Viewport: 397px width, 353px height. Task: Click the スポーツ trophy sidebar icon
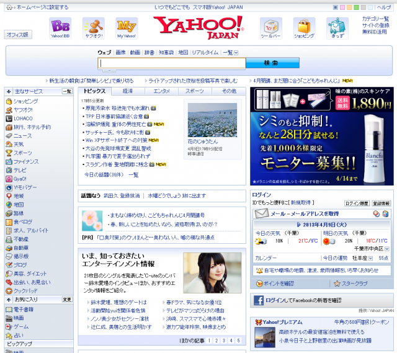point(9,153)
